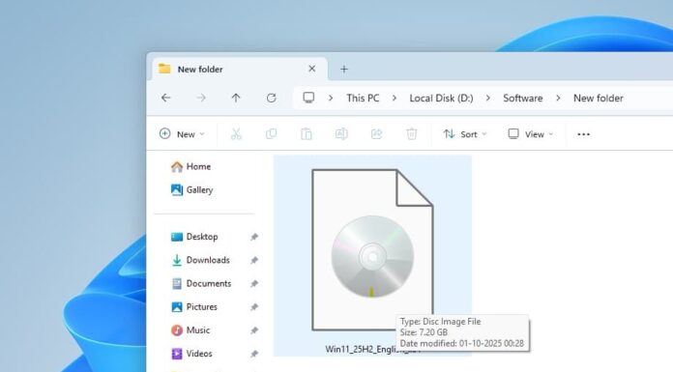Expand chevron after This PC
The image size is (673, 372).
click(x=394, y=98)
